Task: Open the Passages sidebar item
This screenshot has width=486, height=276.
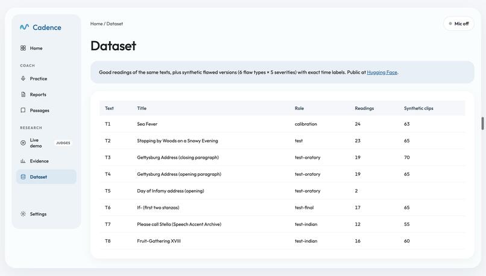Action: pyautogui.click(x=46, y=110)
